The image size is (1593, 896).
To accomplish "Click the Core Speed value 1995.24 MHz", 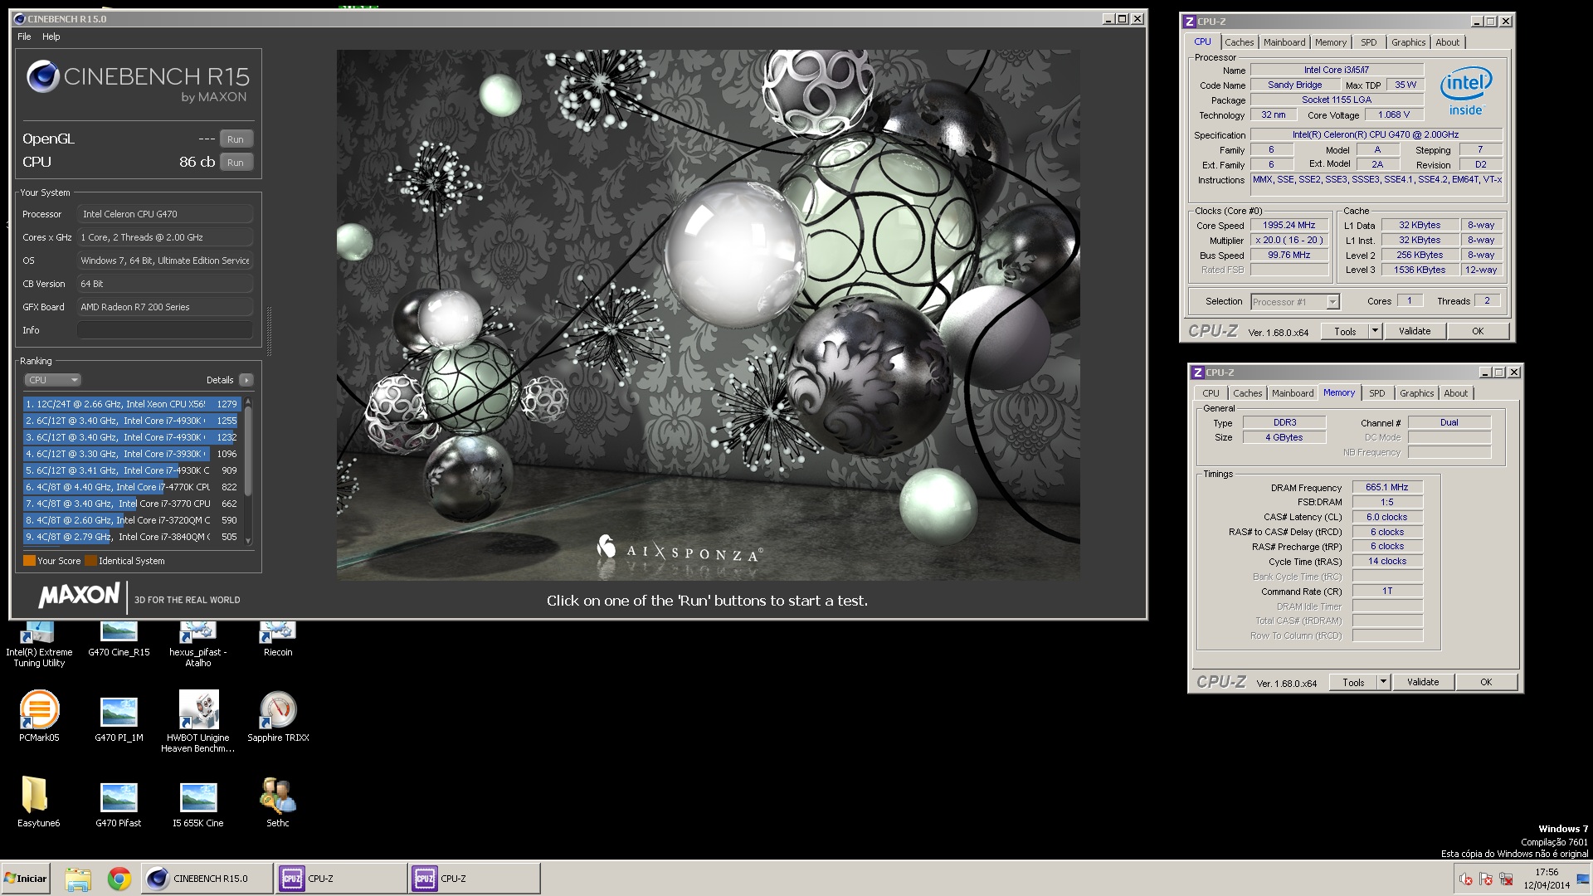I will click(1289, 225).
